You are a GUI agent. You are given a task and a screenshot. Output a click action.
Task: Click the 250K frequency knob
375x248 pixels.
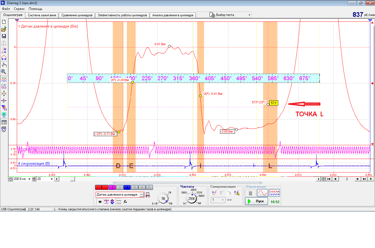(192, 198)
